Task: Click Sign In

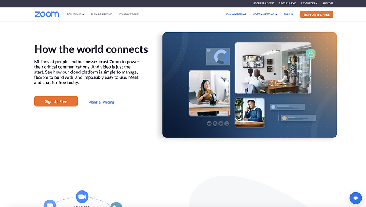Action: (x=288, y=14)
